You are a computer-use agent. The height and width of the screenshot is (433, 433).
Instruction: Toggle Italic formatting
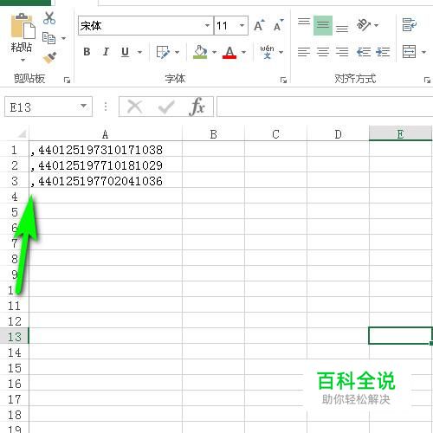point(106,52)
